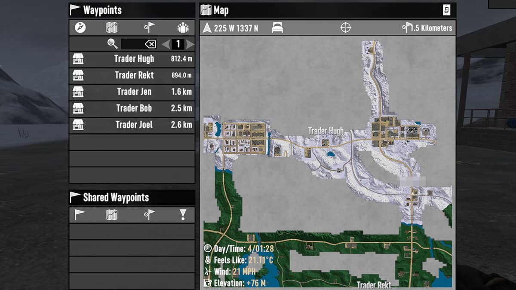Go to the next waypoint page arrow
The width and height of the screenshot is (516, 290).
190,44
